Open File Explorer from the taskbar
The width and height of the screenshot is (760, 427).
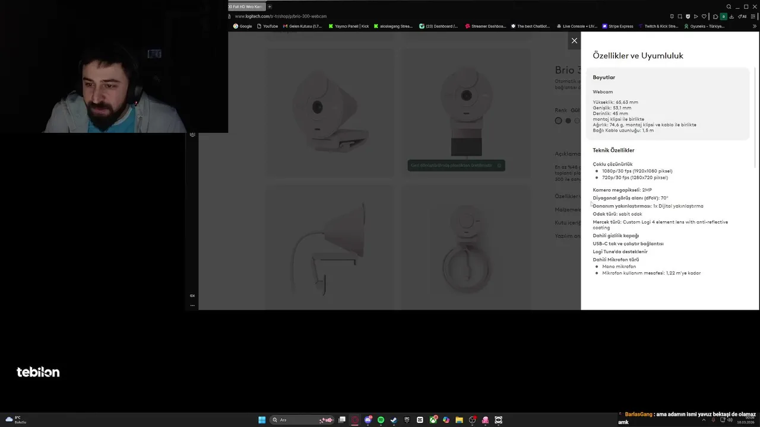[x=459, y=420]
